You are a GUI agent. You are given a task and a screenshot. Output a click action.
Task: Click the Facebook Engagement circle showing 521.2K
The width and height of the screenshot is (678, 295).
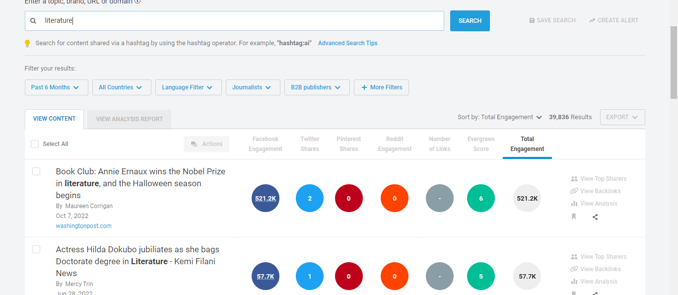point(265,198)
